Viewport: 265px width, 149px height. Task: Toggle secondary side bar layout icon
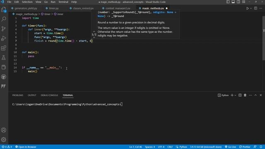click(238, 2)
